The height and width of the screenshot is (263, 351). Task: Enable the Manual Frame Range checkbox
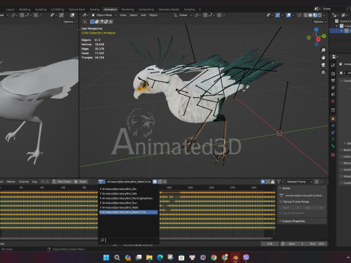pos(281,202)
